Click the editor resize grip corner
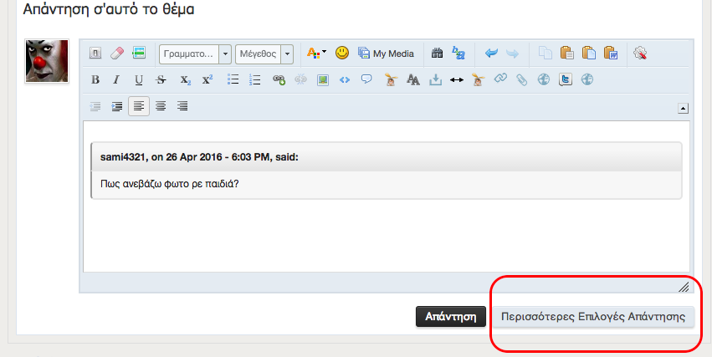Screen dimensions: 712x357 (x=684, y=286)
